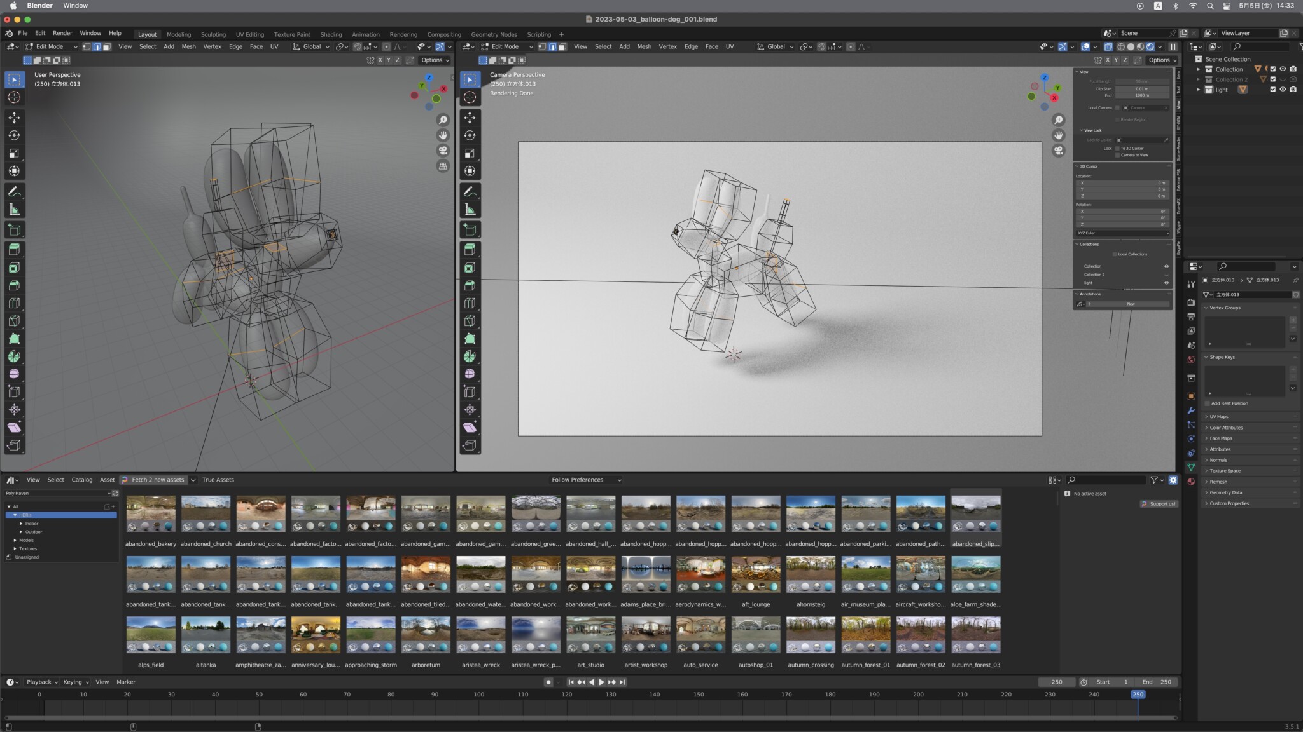The height and width of the screenshot is (732, 1303).
Task: Toggle viewport visibility eye for Collection
Action: click(x=1283, y=69)
